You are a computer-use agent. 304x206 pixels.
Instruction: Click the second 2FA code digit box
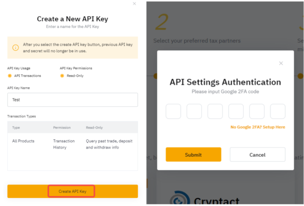click(194, 111)
